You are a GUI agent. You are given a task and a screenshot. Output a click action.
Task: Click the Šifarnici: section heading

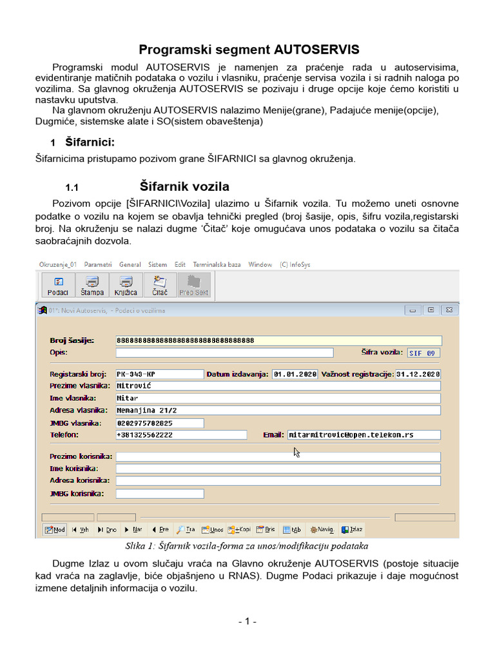coord(90,142)
